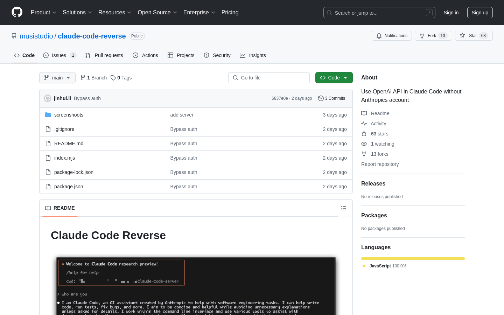Expand the Solutions menu

[x=77, y=13]
